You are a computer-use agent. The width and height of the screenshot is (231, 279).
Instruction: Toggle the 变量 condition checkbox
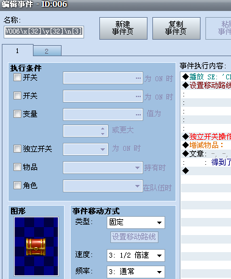(17, 114)
